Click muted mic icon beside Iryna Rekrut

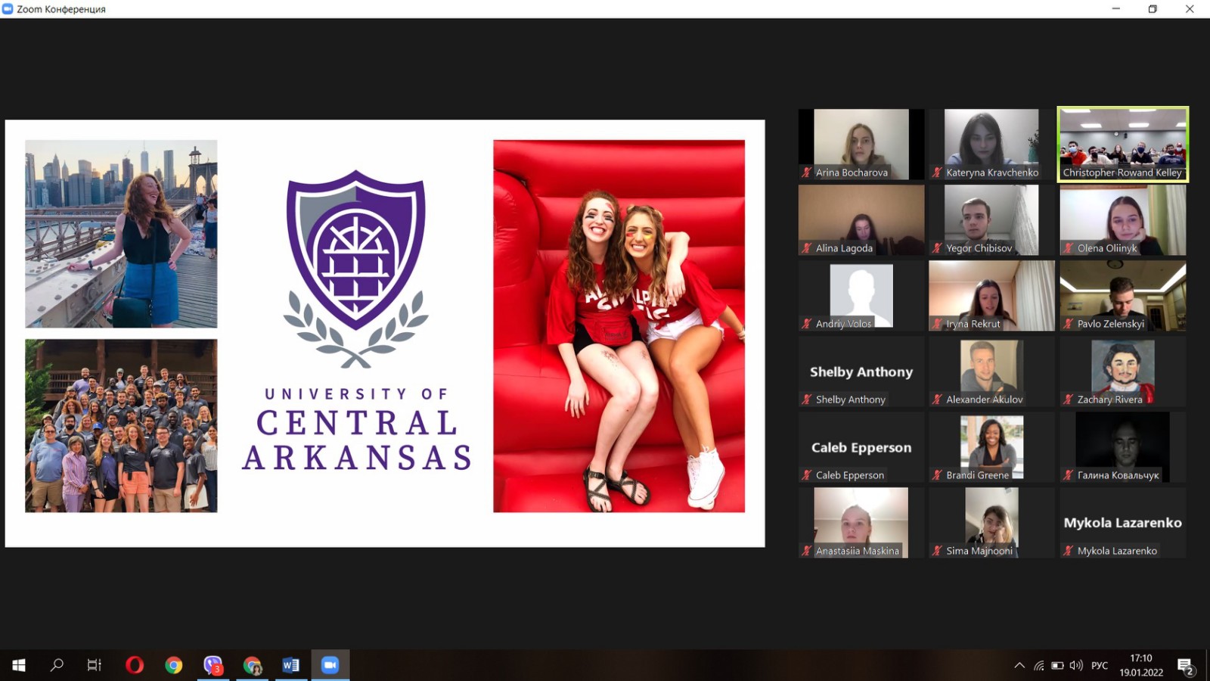(x=937, y=324)
